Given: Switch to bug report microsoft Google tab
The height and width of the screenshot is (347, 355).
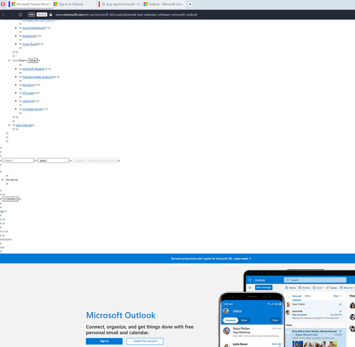Looking at the screenshot, I should point(121,4).
